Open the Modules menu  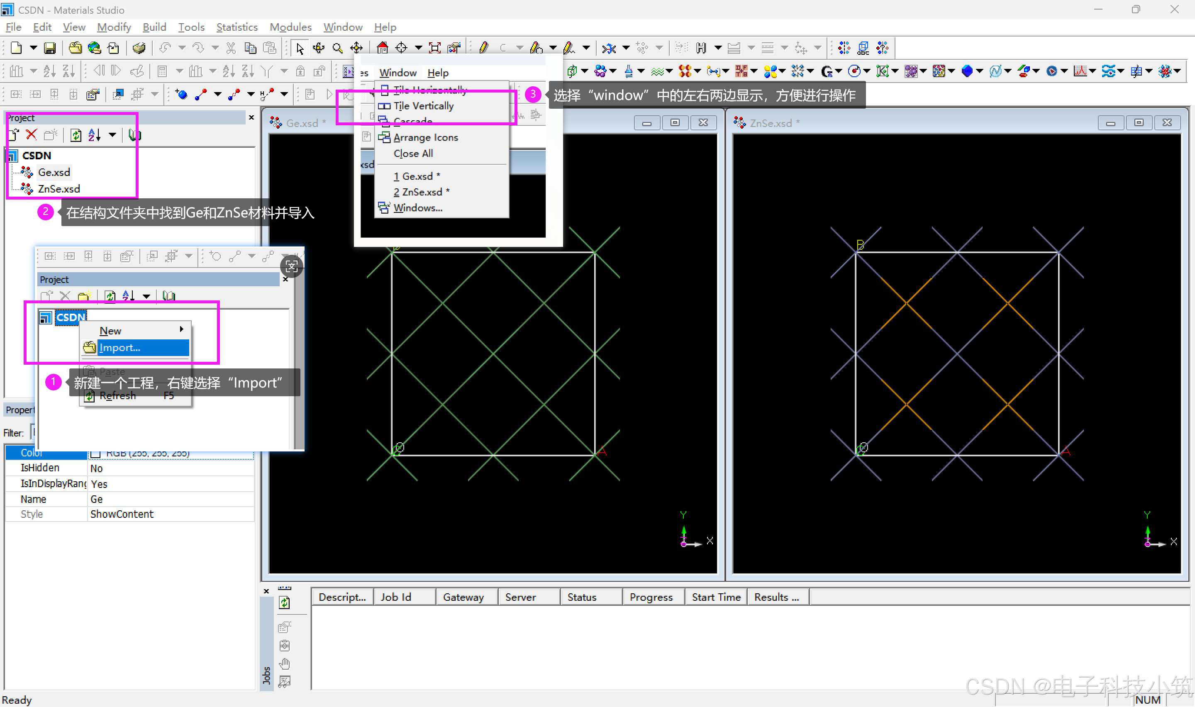click(290, 27)
